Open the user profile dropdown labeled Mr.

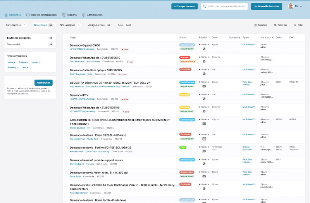click(x=296, y=7)
